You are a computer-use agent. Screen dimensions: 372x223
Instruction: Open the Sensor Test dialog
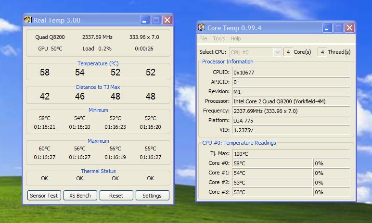coord(44,196)
